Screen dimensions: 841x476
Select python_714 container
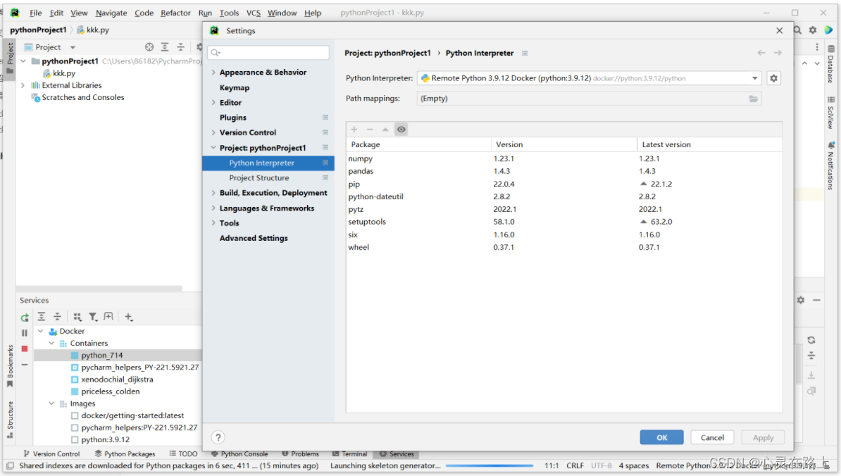pyautogui.click(x=102, y=356)
